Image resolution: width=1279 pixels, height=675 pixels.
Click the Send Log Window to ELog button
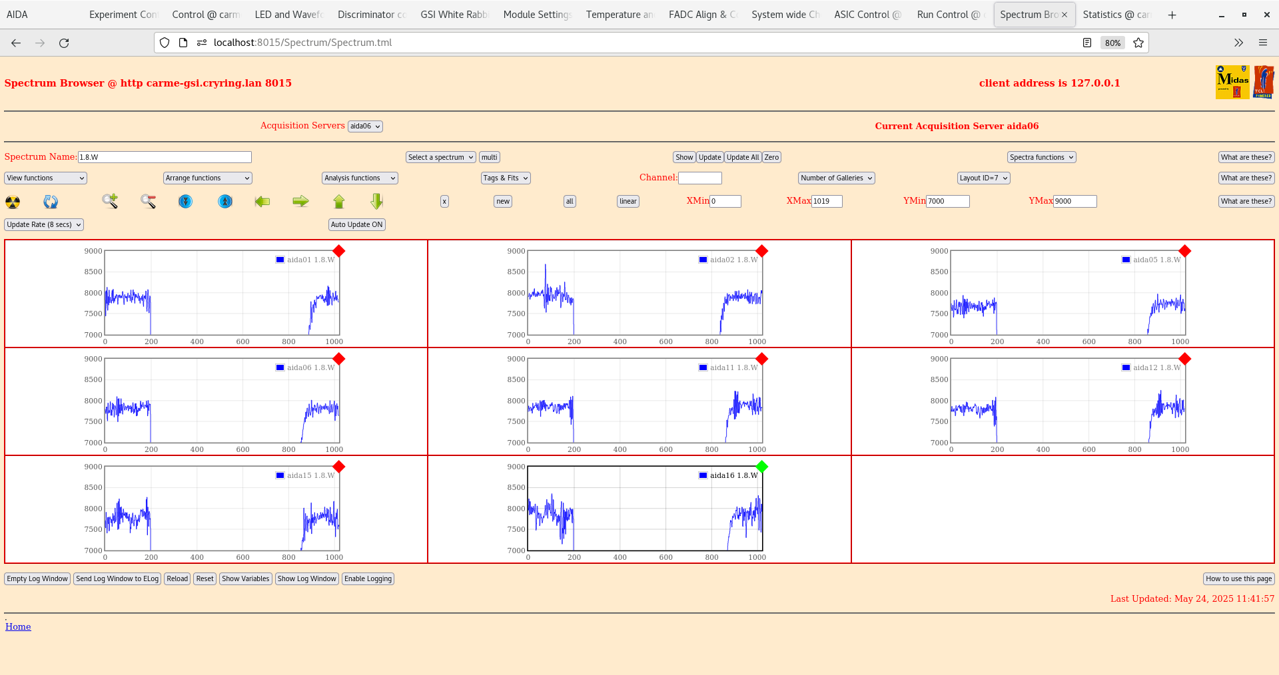[117, 578]
